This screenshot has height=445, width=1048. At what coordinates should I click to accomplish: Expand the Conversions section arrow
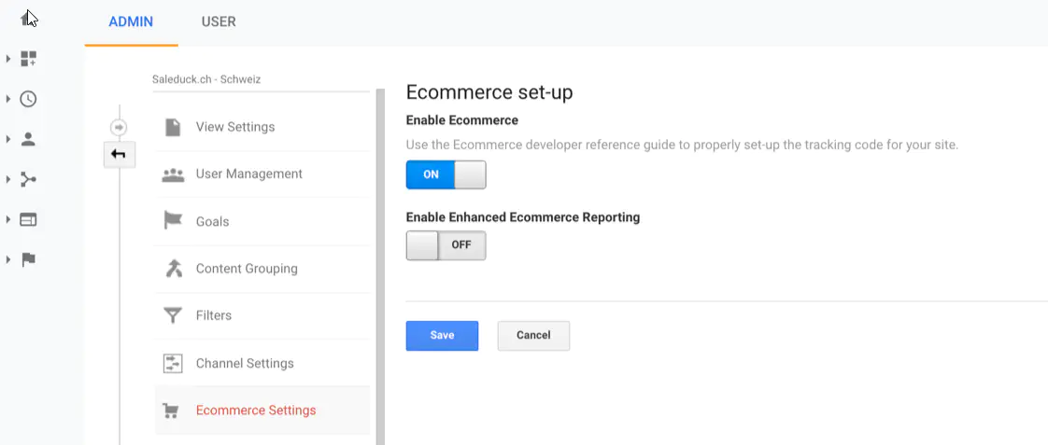pos(8,259)
